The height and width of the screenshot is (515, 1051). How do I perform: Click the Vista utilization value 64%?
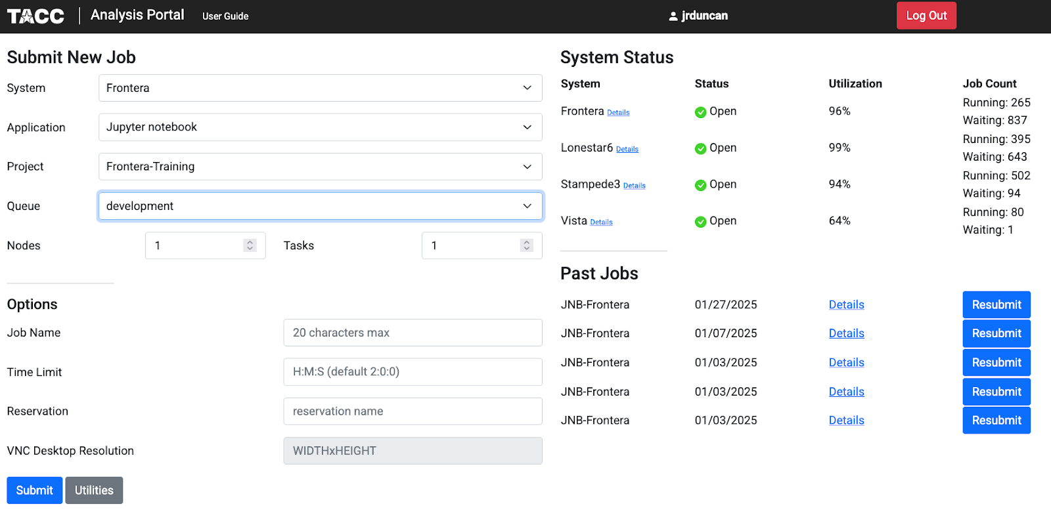click(x=839, y=221)
